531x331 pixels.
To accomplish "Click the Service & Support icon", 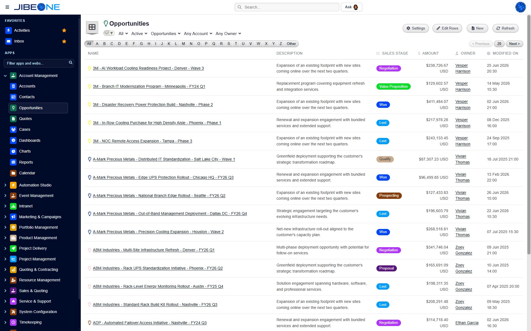I will [x=13, y=301].
